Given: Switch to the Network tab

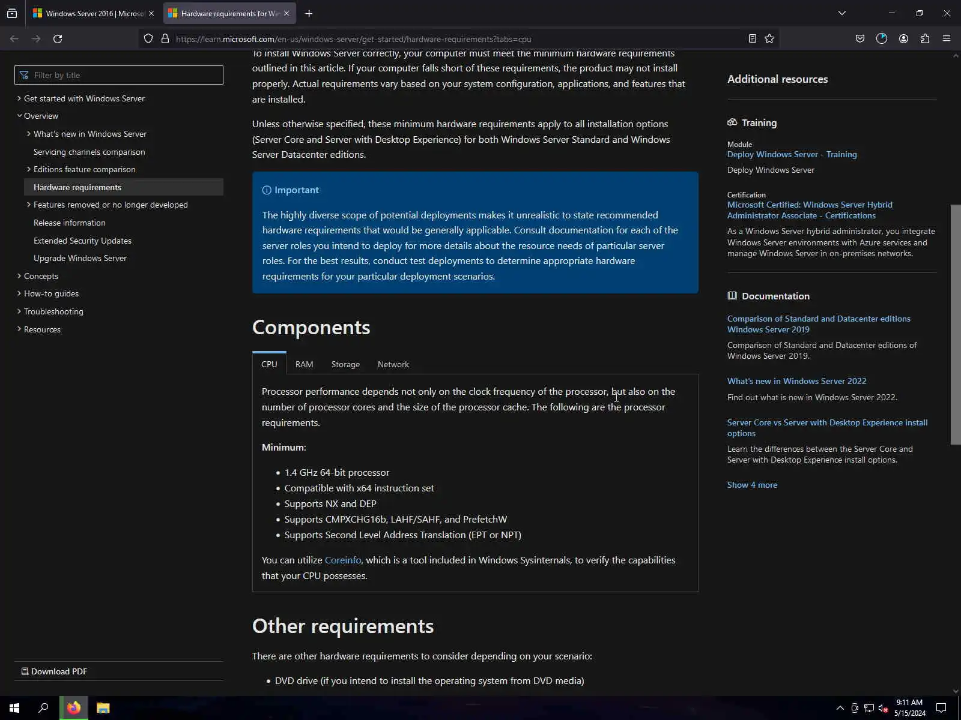Looking at the screenshot, I should pos(393,364).
